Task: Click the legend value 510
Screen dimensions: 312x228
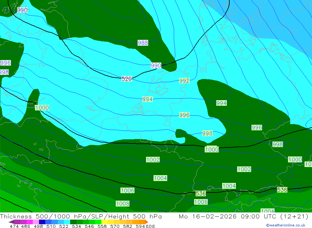Action: coord(51,226)
